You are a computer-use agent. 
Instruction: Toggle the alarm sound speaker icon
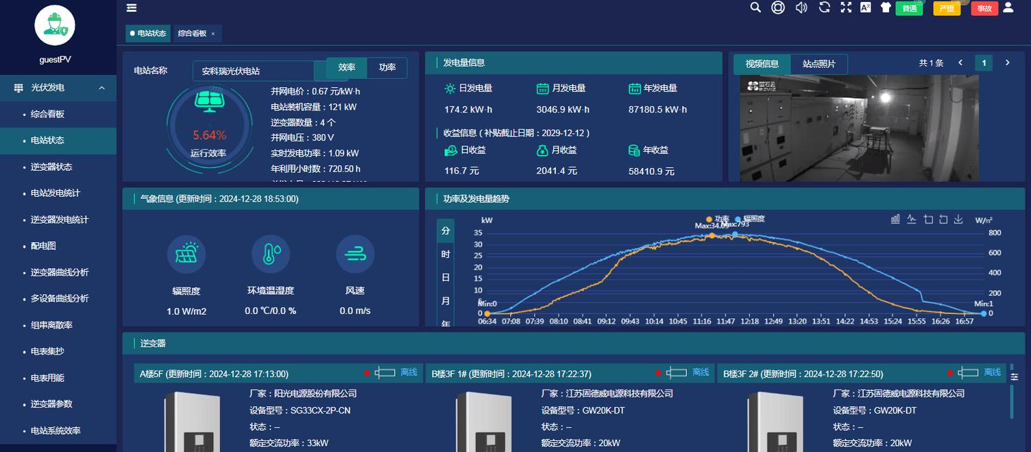801,8
